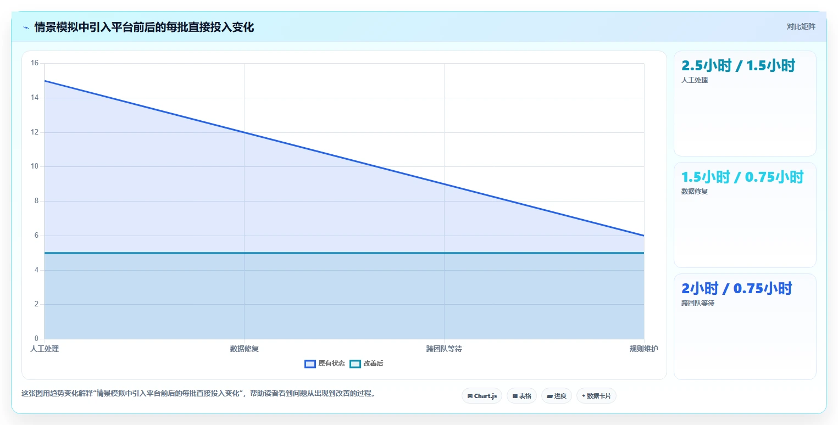Click the 规则维护 x-axis label
The width and height of the screenshot is (838, 425).
pos(644,349)
